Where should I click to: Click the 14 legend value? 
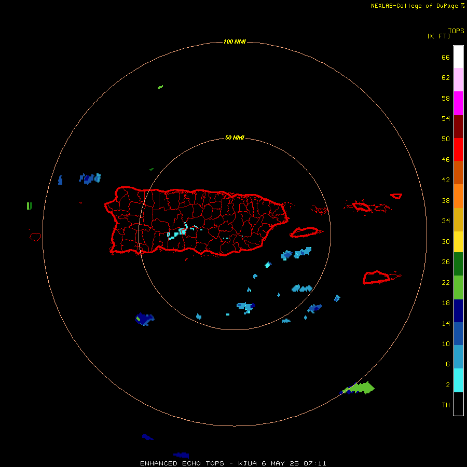pyautogui.click(x=446, y=323)
